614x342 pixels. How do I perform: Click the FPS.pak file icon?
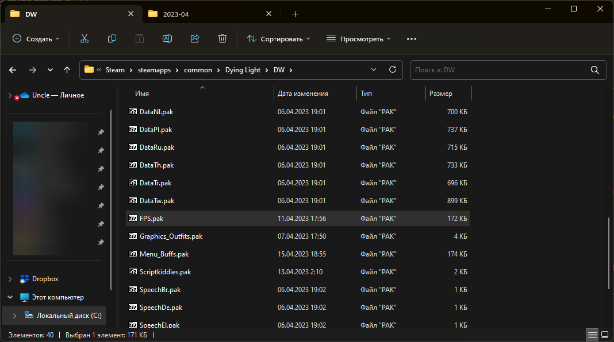point(133,218)
